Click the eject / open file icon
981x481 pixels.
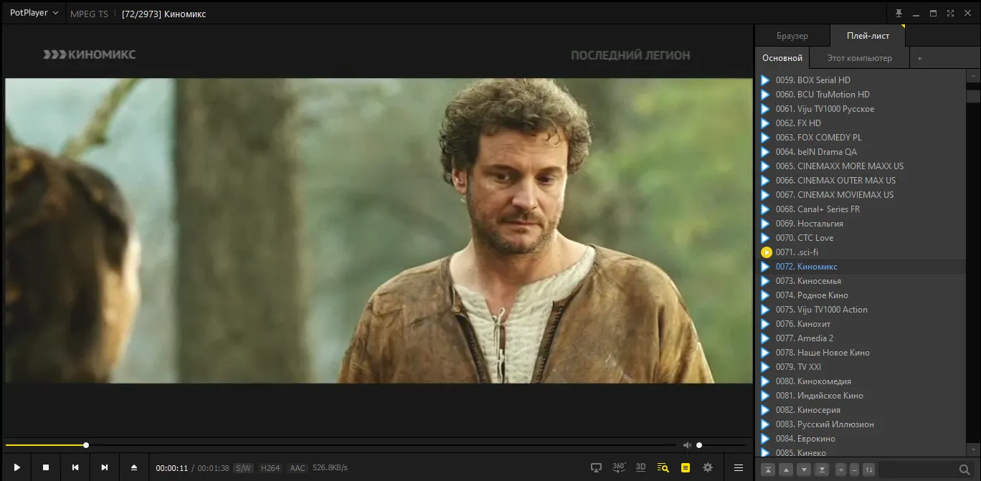click(134, 467)
